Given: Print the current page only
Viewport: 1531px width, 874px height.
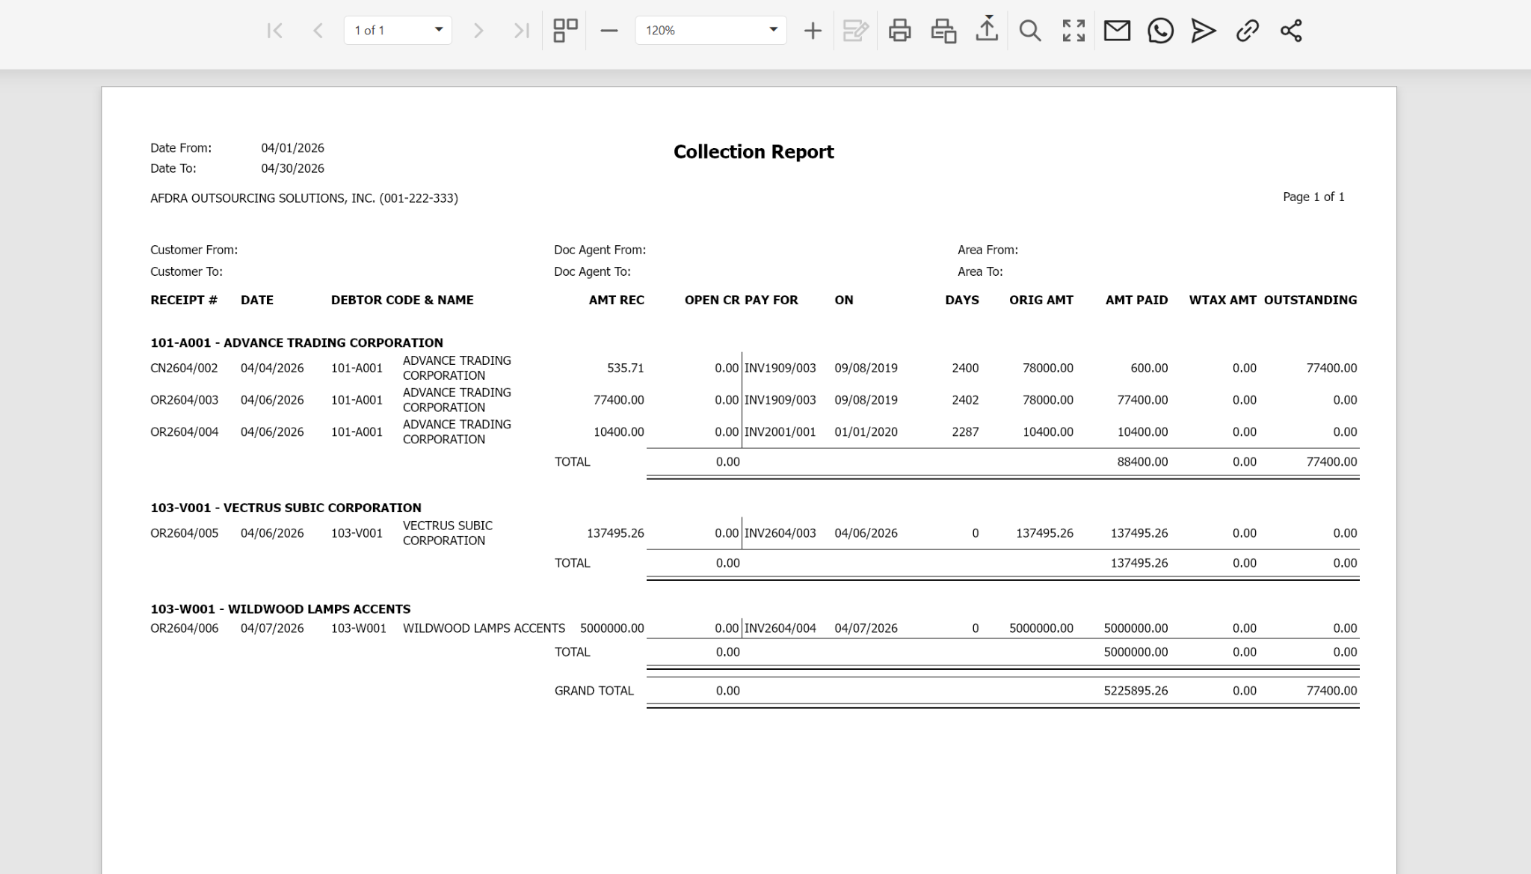Looking at the screenshot, I should 943,31.
